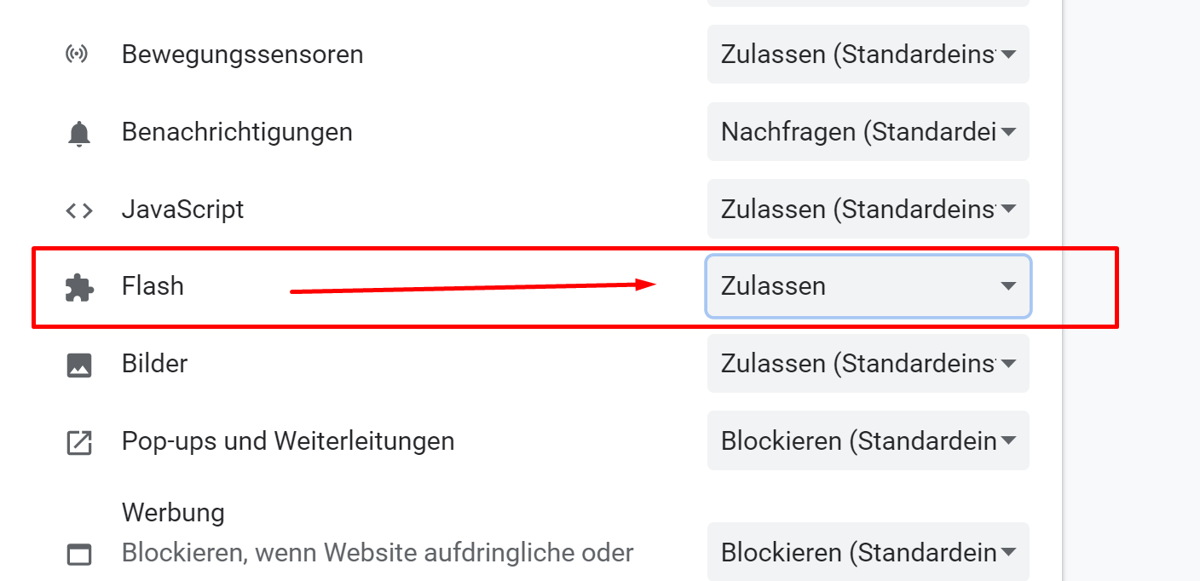The height and width of the screenshot is (581, 1200).
Task: Click the Flash text label
Action: coord(153,286)
